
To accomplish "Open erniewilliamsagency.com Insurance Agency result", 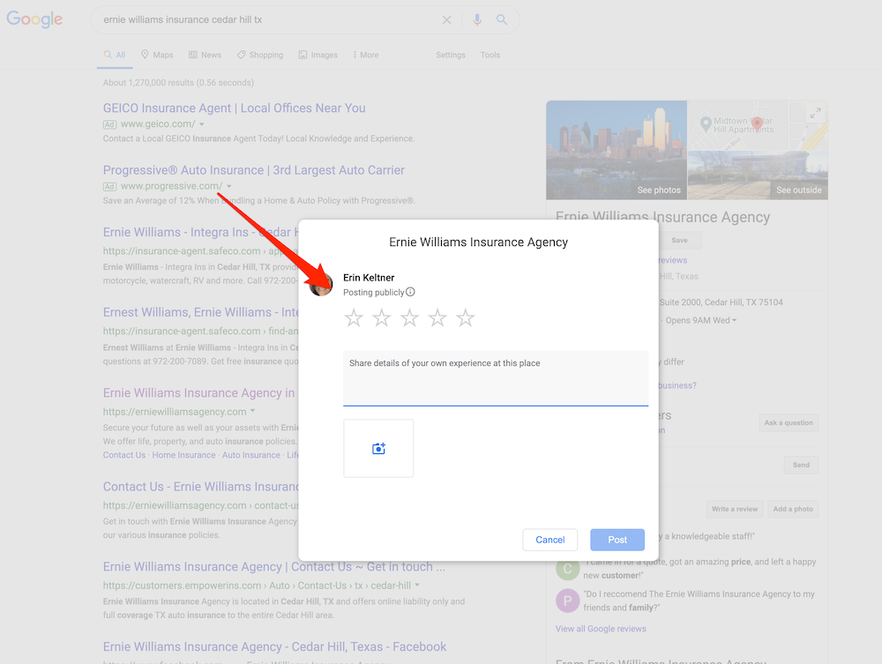I will [198, 393].
